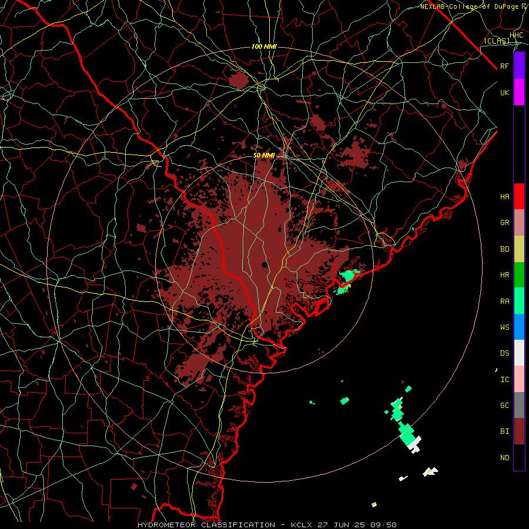Click the yellow BD legend swatch

coord(519,249)
